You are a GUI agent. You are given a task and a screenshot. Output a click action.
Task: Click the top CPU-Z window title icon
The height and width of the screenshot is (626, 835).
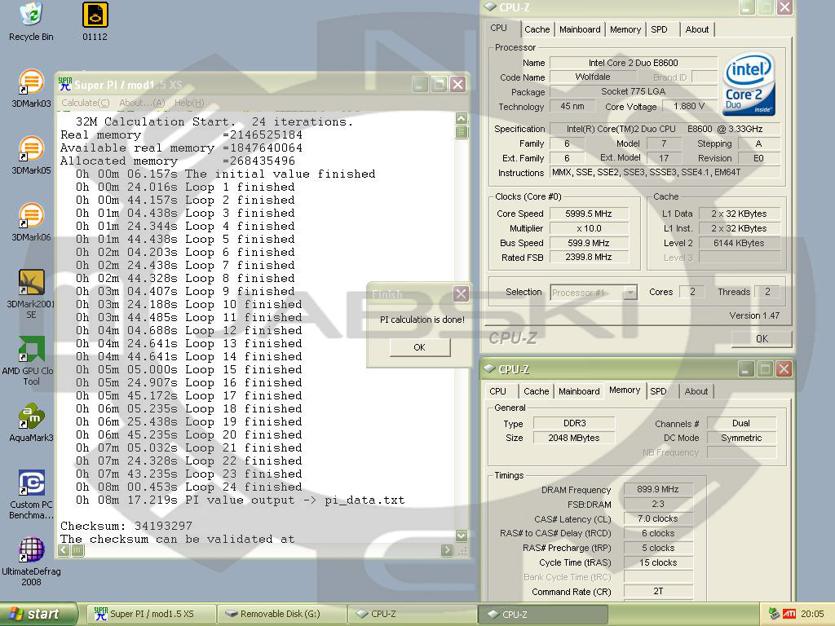(490, 7)
